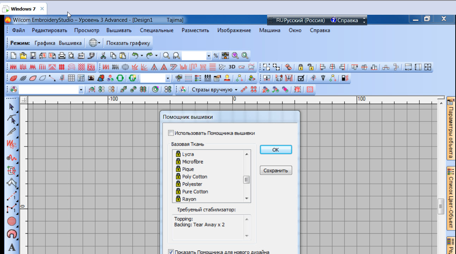456x254 pixels.
Task: Switch mode to Графика
Action: (45, 43)
